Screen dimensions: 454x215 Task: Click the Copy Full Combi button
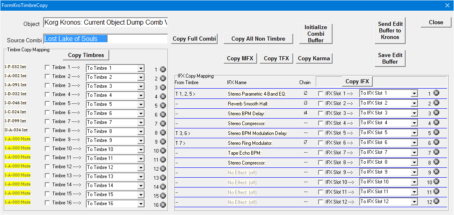tap(194, 39)
